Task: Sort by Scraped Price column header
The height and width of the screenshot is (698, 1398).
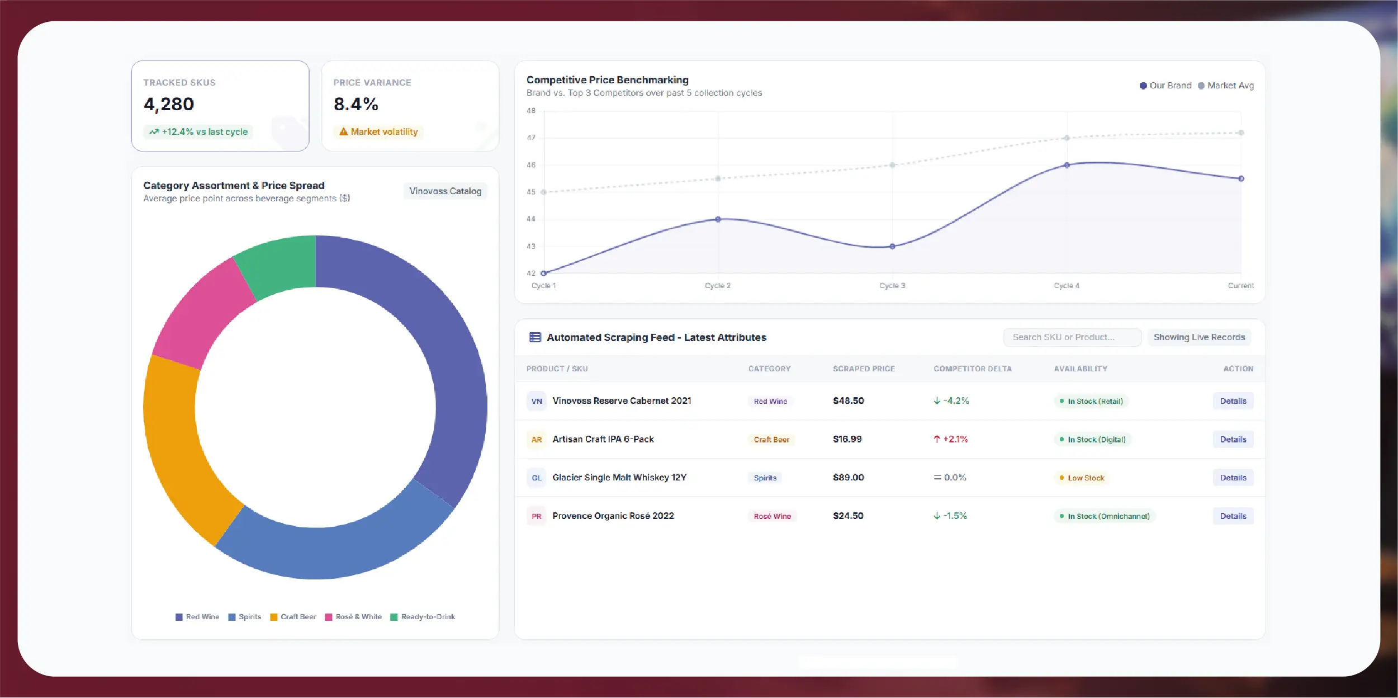Action: pyautogui.click(x=864, y=369)
